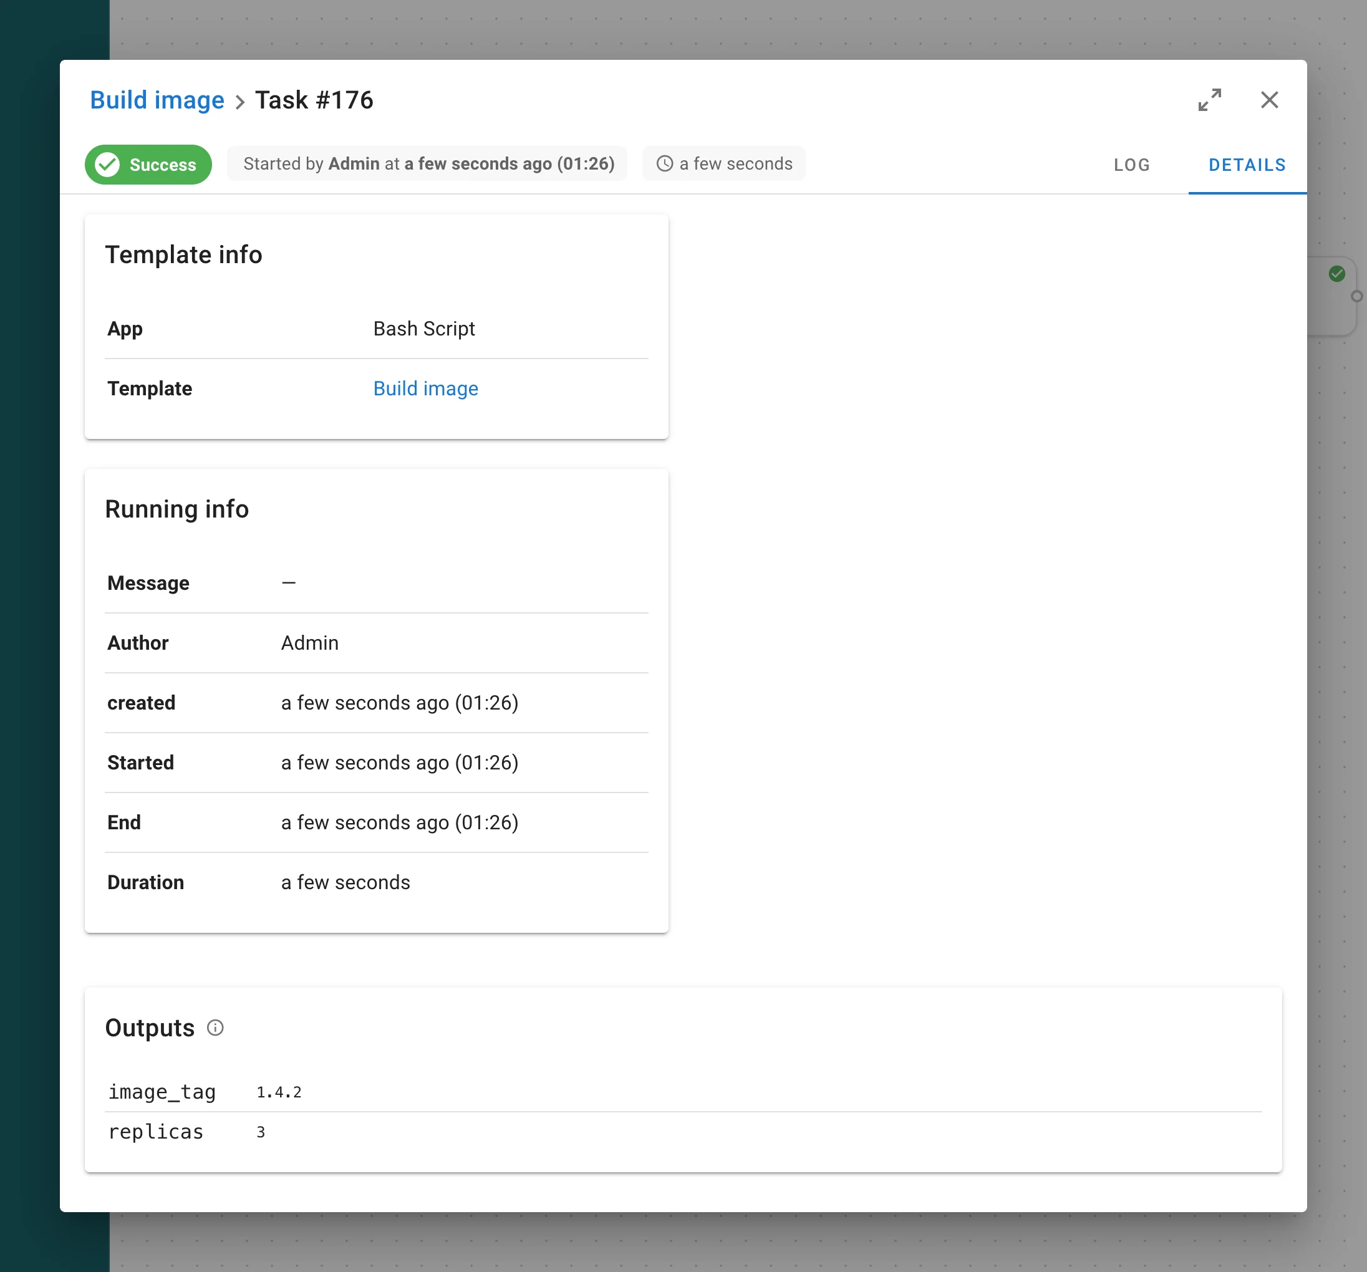Viewport: 1367px width, 1272px height.
Task: Click the image_tag output name
Action: [162, 1092]
